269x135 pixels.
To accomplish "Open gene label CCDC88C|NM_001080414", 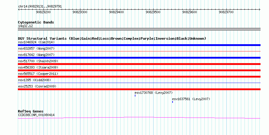I will (36, 115).
